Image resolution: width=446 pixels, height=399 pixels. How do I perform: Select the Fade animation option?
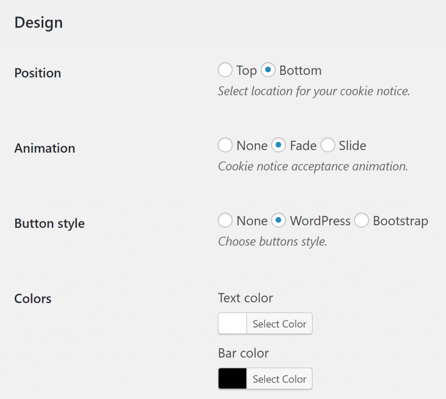278,145
